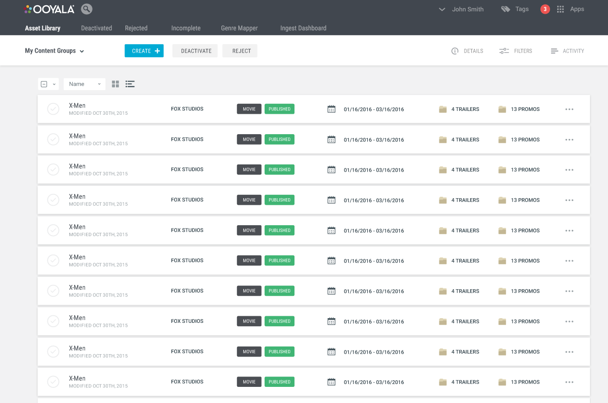Open the 4 Trailers folder in second row
Screen dimensions: 608x403
point(459,139)
